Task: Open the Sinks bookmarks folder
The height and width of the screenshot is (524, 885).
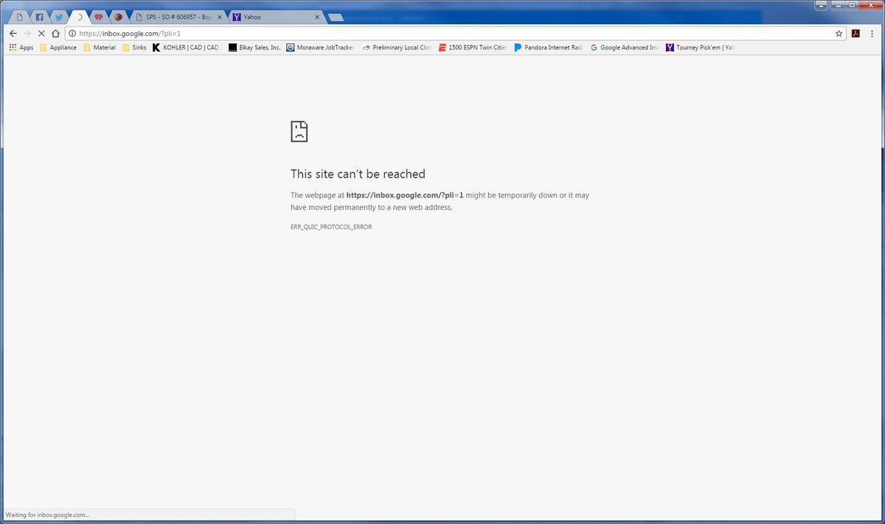Action: click(x=134, y=47)
